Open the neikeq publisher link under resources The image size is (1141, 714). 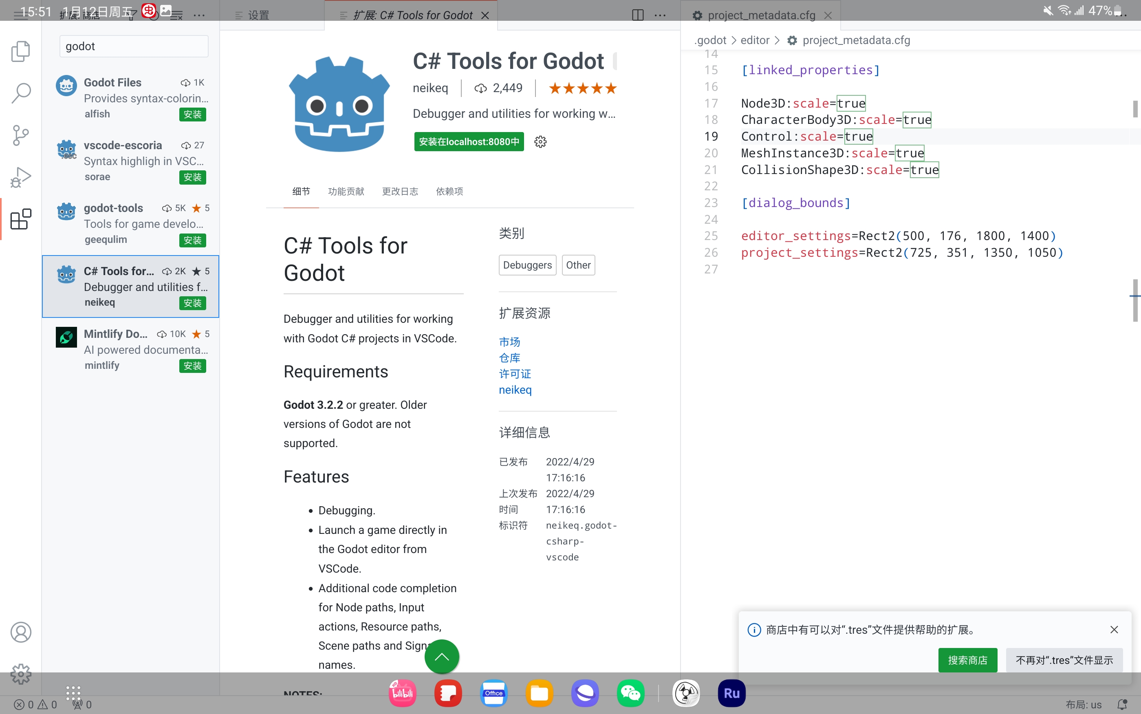515,390
